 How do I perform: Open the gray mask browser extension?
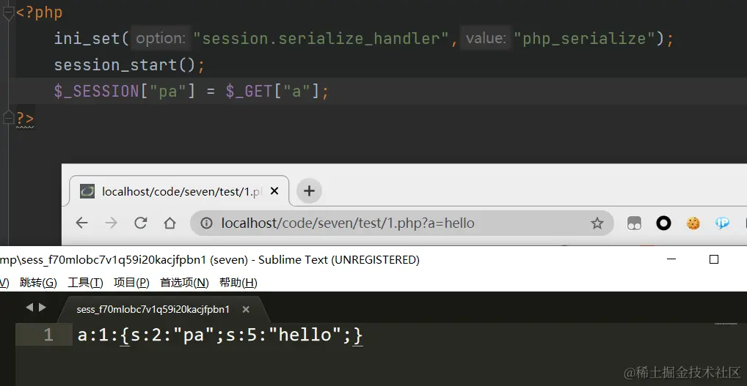634,223
